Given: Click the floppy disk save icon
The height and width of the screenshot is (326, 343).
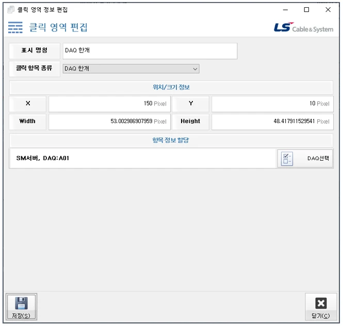Looking at the screenshot, I should [x=21, y=303].
